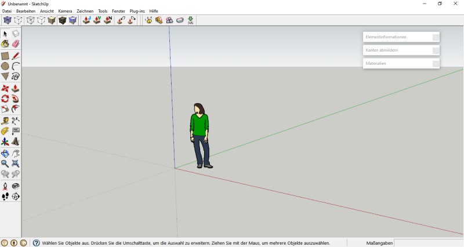Viewport: 464px width, 247px height.
Task: Select the arrow Select tool
Action: point(5,34)
